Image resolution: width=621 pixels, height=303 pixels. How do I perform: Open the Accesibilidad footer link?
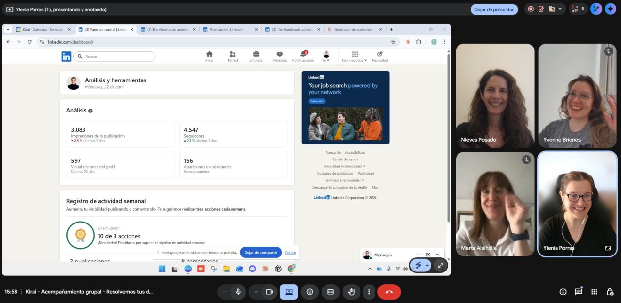click(355, 152)
